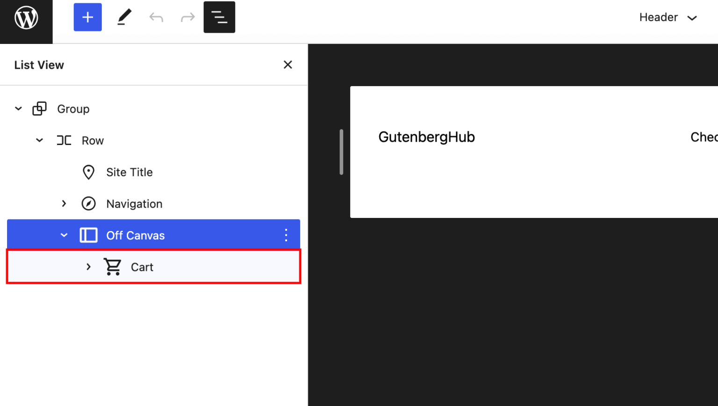Image resolution: width=718 pixels, height=406 pixels.
Task: Select the Site Title block icon
Action: coord(88,172)
